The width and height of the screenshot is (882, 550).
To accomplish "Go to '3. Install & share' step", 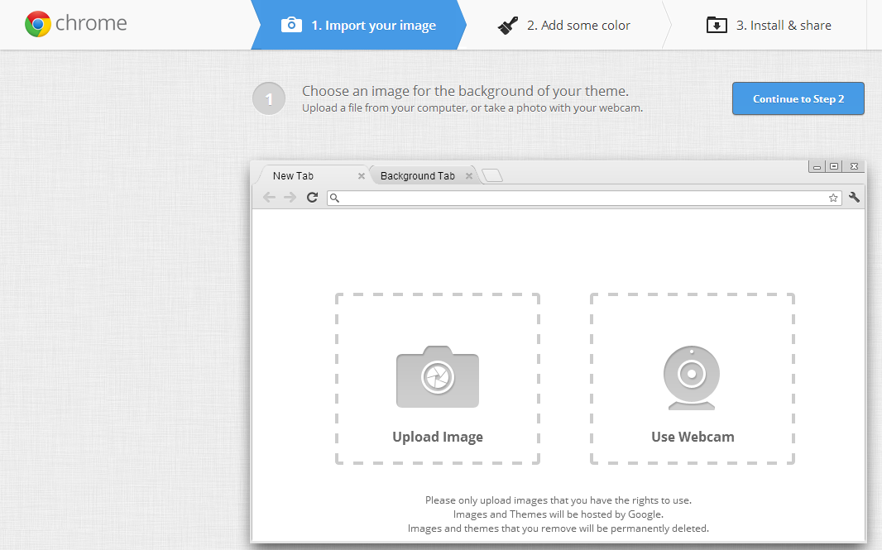I will point(769,25).
